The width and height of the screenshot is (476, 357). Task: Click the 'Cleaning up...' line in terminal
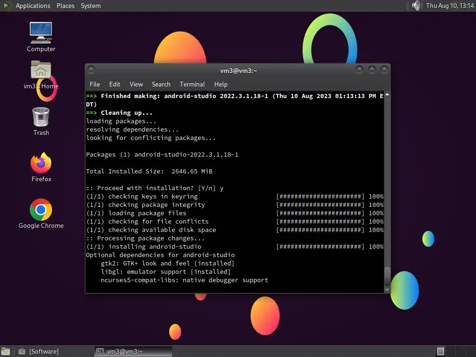click(119, 112)
